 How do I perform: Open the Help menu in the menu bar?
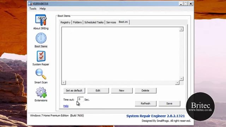pos(43,8)
